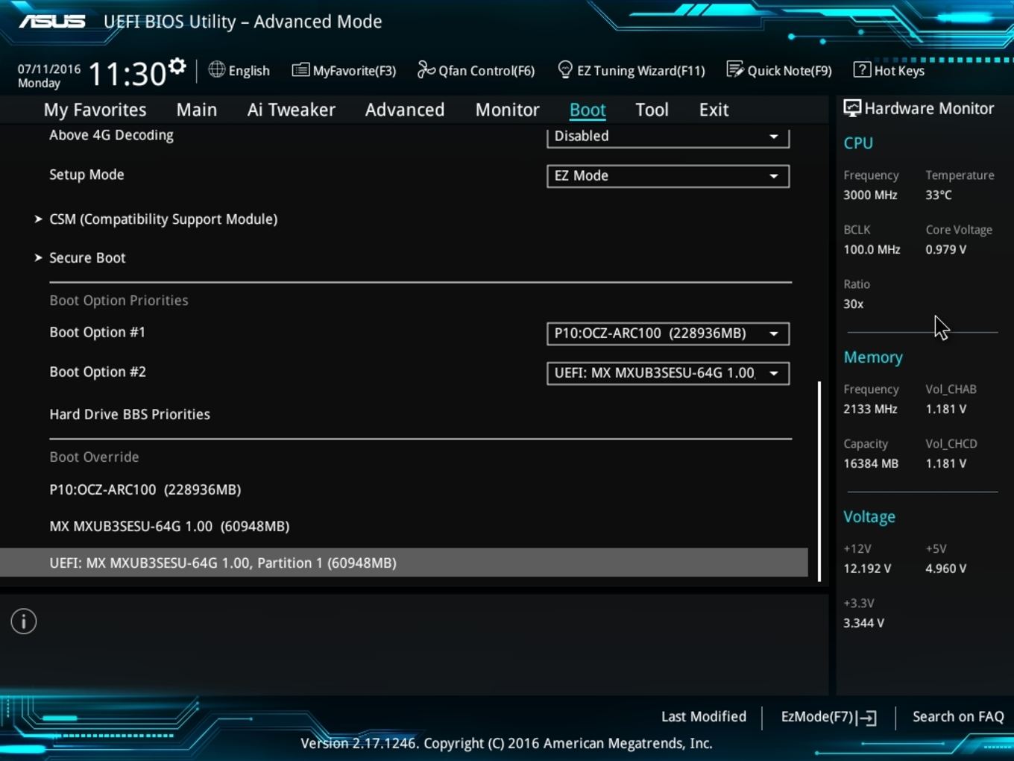
Task: Expand CSM (Compatibility Support Module)
Action: [163, 219]
